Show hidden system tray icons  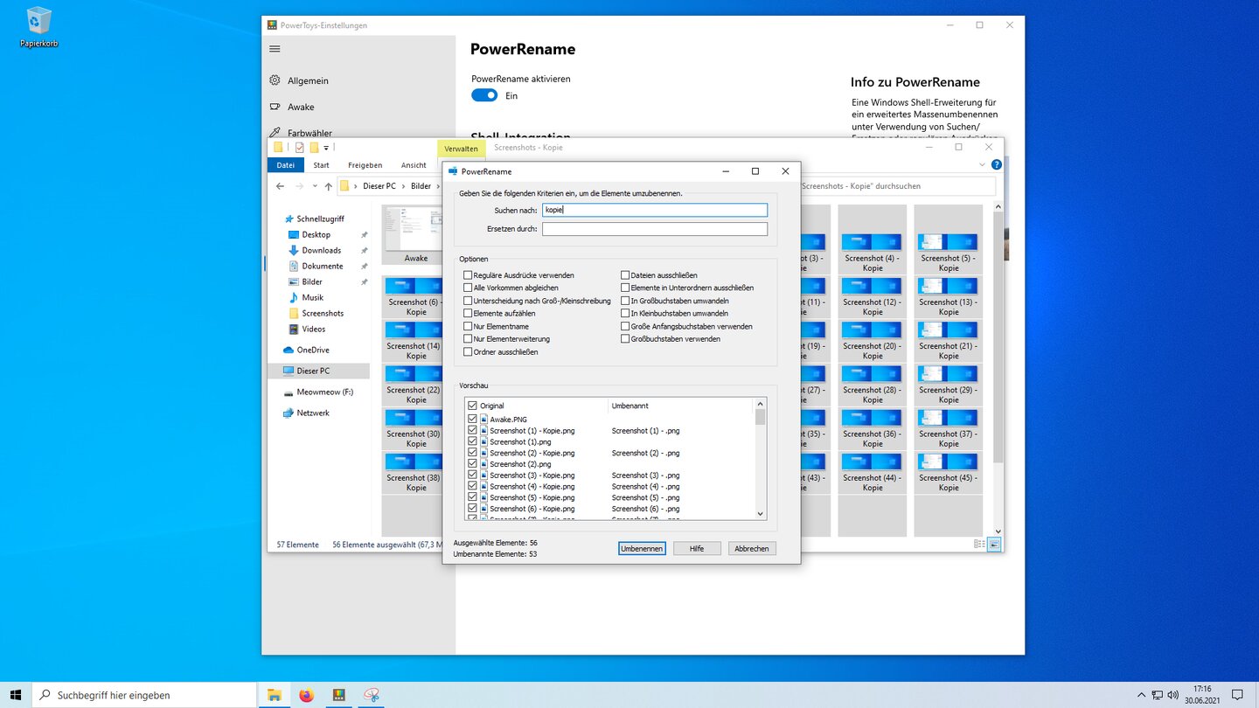pyautogui.click(x=1140, y=695)
